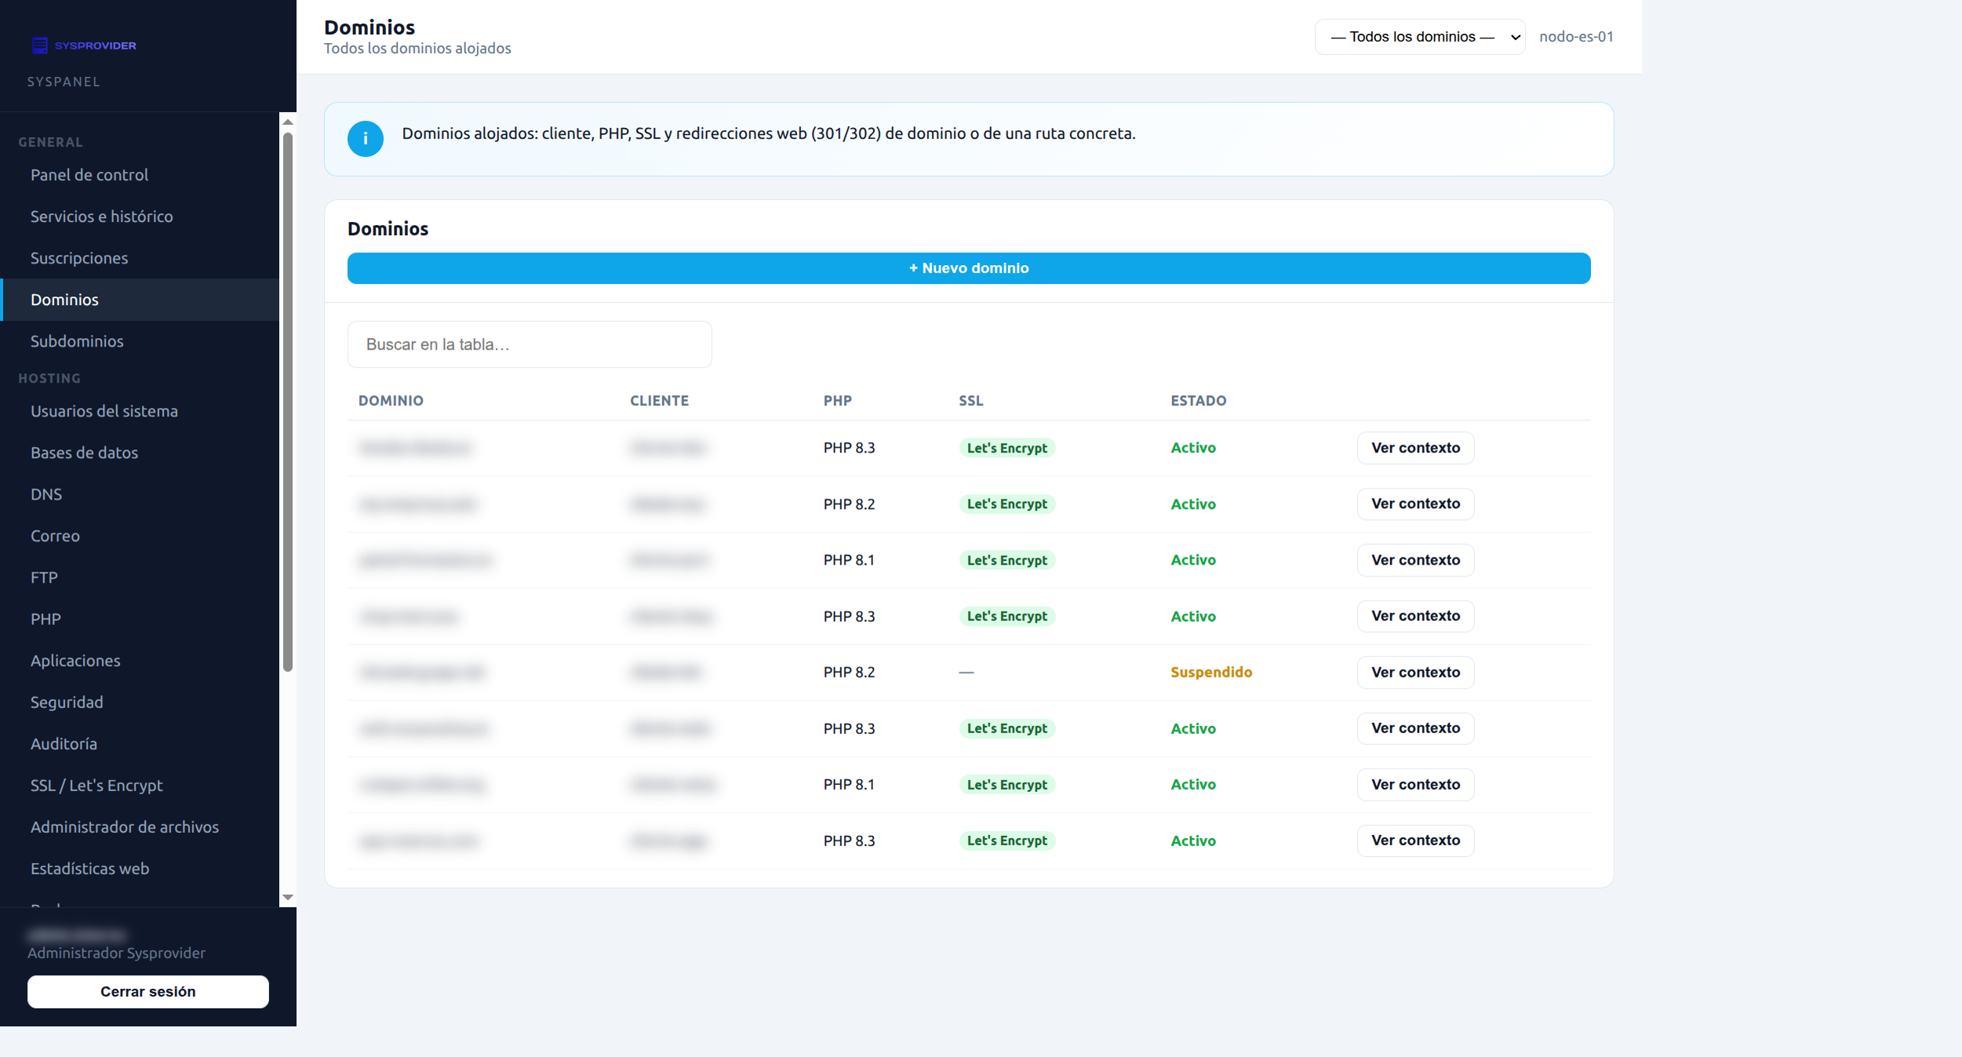Click the ESTADO column header
The height and width of the screenshot is (1057, 1962).
coord(1198,401)
